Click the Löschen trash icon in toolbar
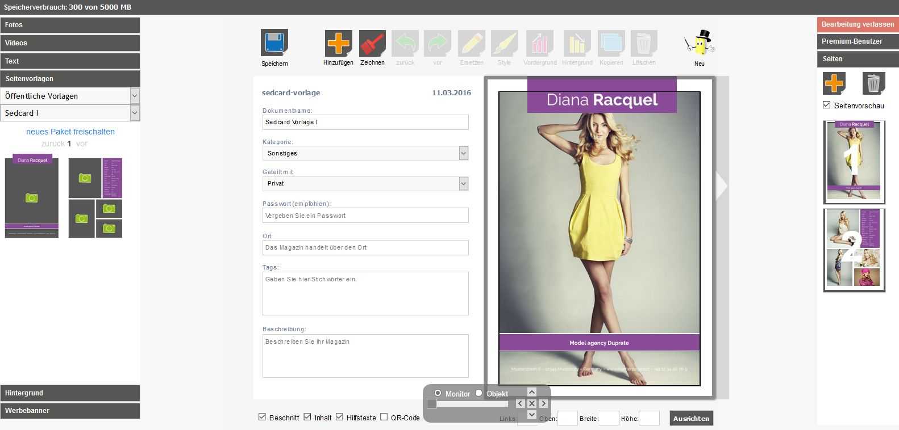 [x=644, y=44]
